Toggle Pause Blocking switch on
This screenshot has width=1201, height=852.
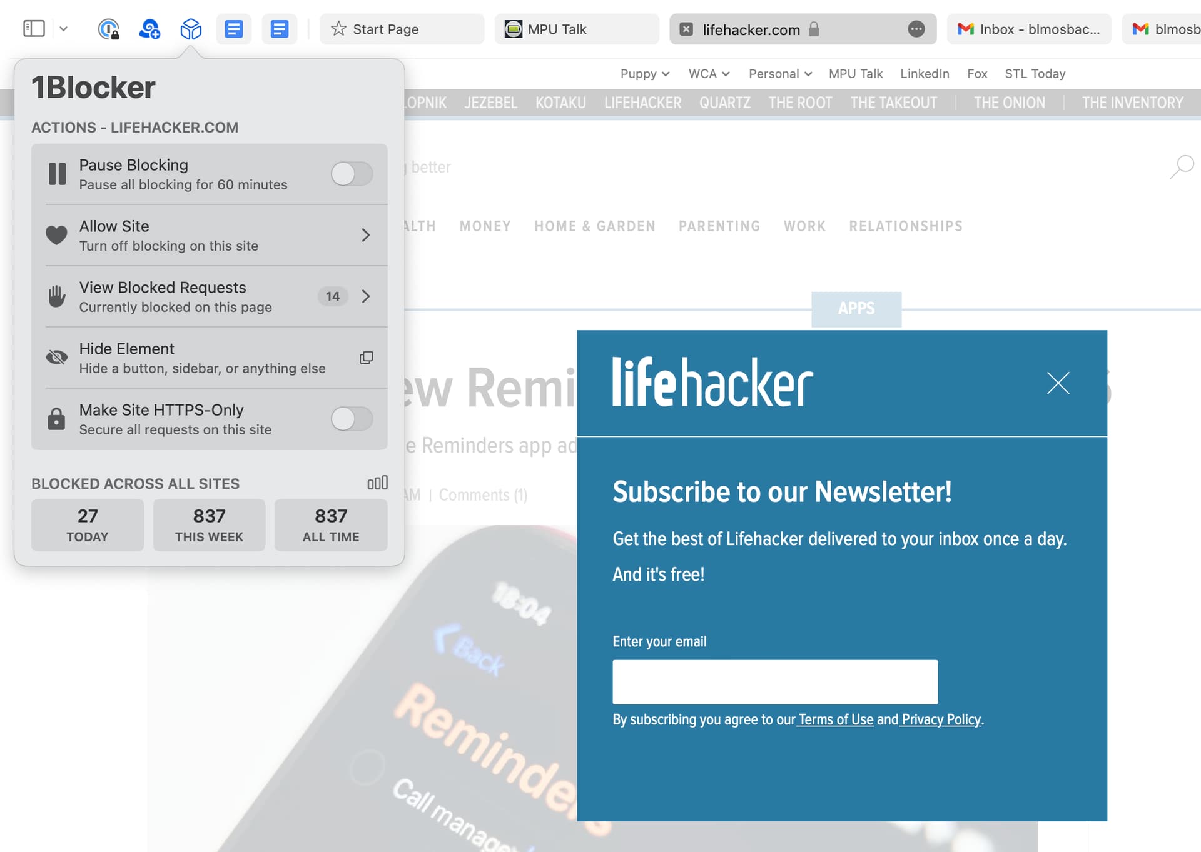[x=352, y=174]
